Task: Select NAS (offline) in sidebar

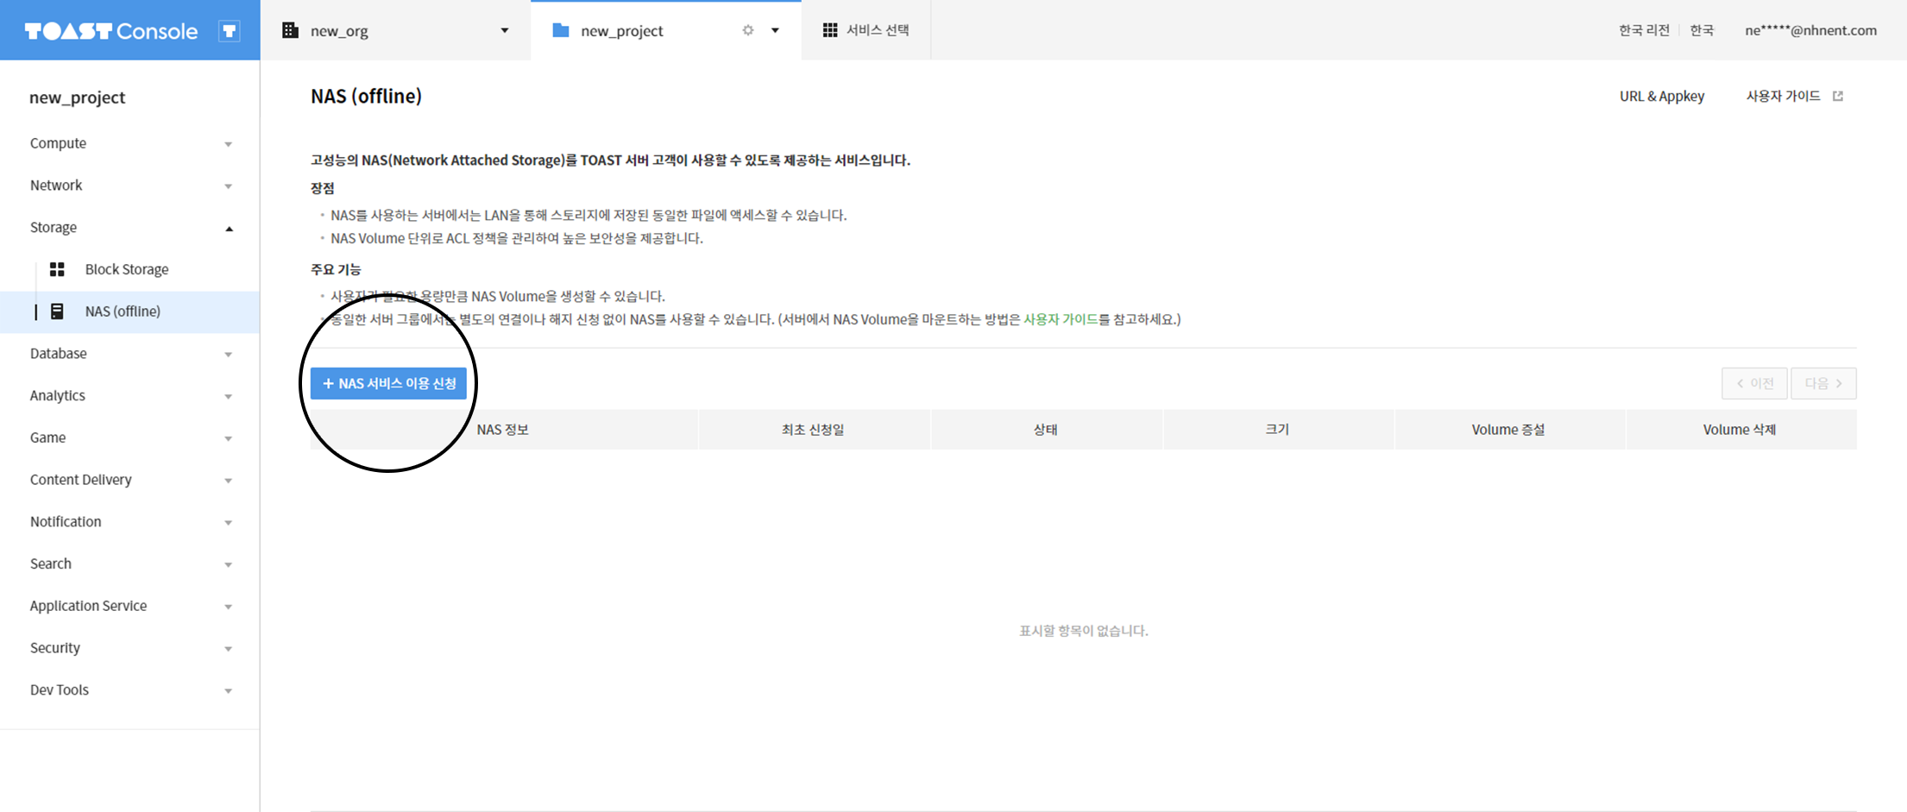Action: [129, 312]
